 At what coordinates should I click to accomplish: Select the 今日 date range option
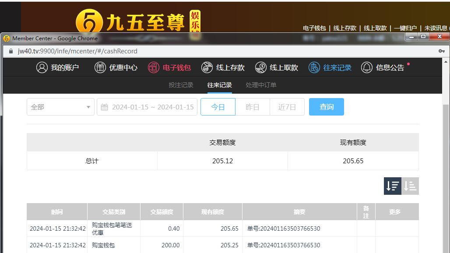(218, 107)
